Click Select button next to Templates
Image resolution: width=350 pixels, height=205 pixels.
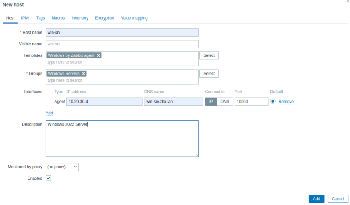[209, 55]
